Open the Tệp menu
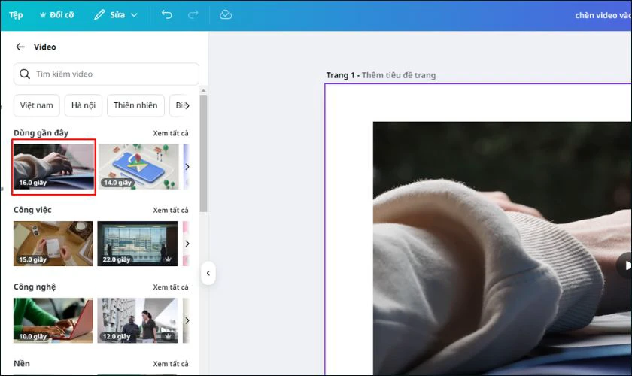This screenshot has width=632, height=376. [16, 15]
